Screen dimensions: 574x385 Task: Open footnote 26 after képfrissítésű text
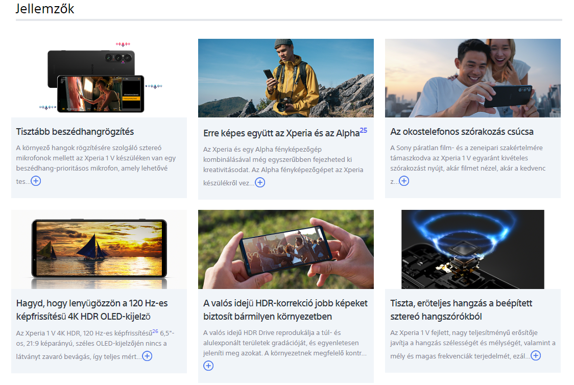(155, 331)
